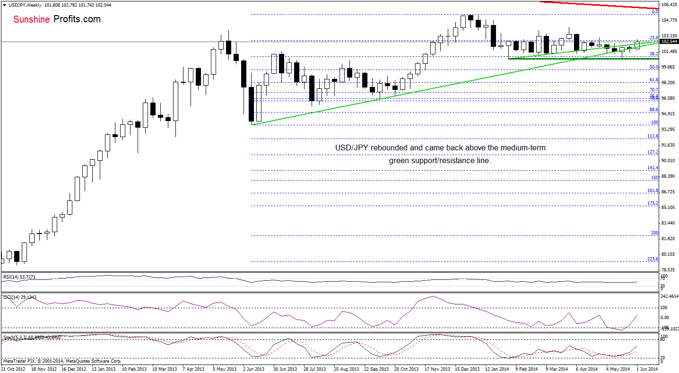This screenshot has width=679, height=373.
Task: Select the 200 Fibonacci extension label
Action: 655,233
